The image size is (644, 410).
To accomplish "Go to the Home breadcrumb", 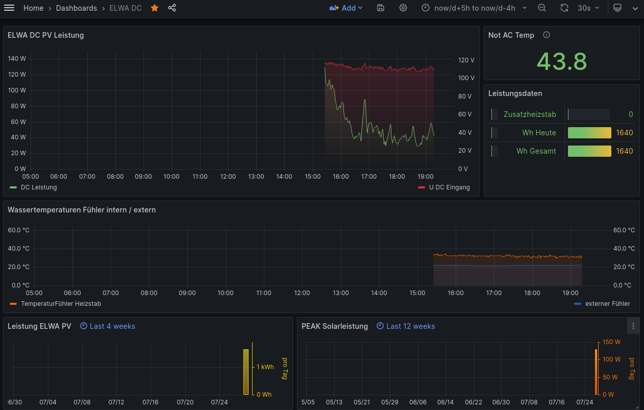I will point(33,8).
